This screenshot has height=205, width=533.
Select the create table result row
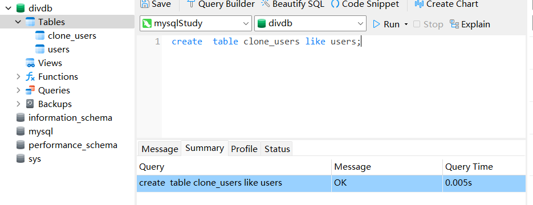coord(331,183)
